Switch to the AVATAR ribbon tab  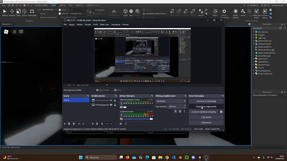63,5
